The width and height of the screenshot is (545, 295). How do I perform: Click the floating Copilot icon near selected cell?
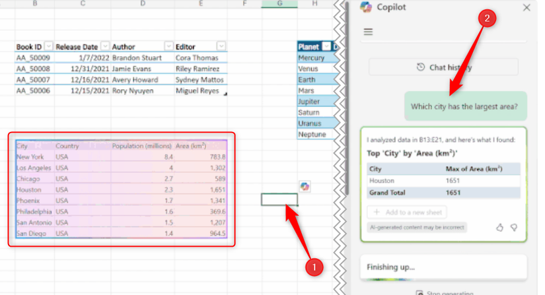pyautogui.click(x=305, y=187)
